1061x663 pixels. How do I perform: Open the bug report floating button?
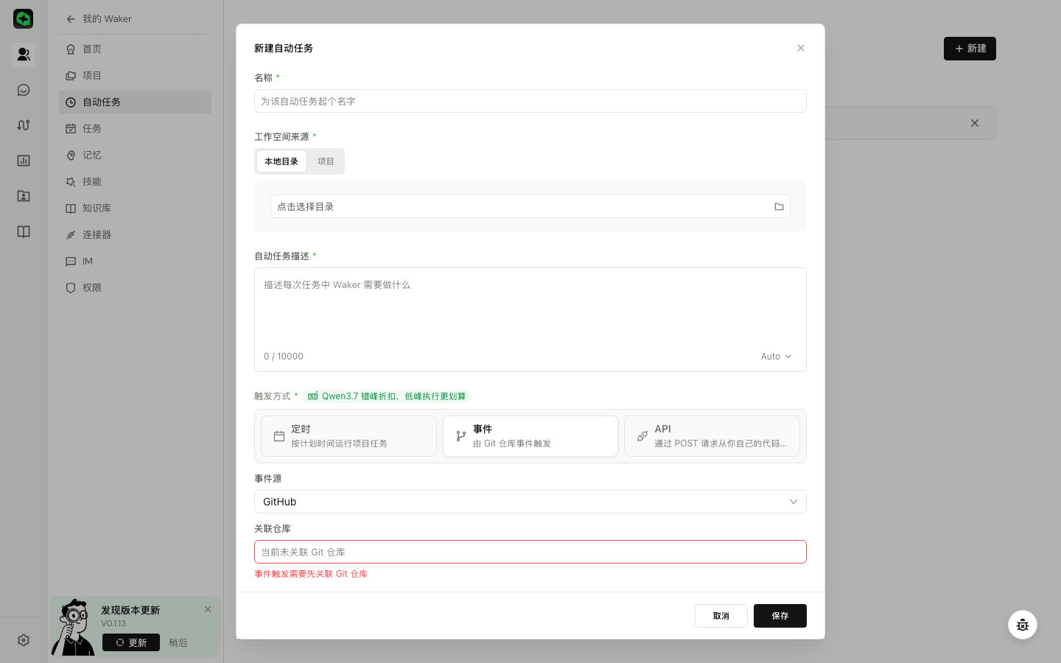[1023, 625]
